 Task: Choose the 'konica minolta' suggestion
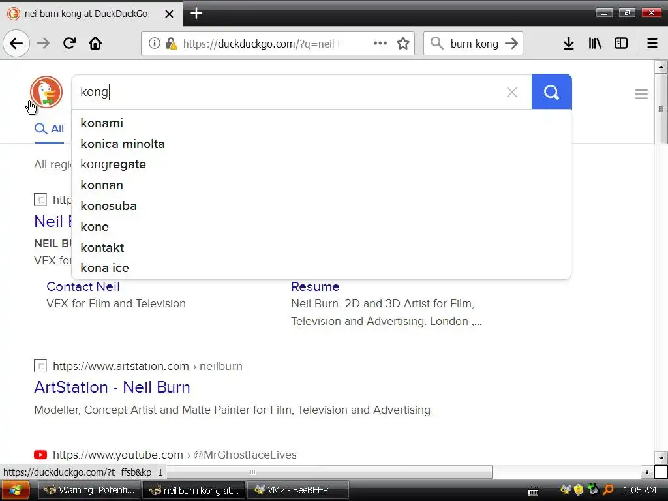[x=322, y=144]
